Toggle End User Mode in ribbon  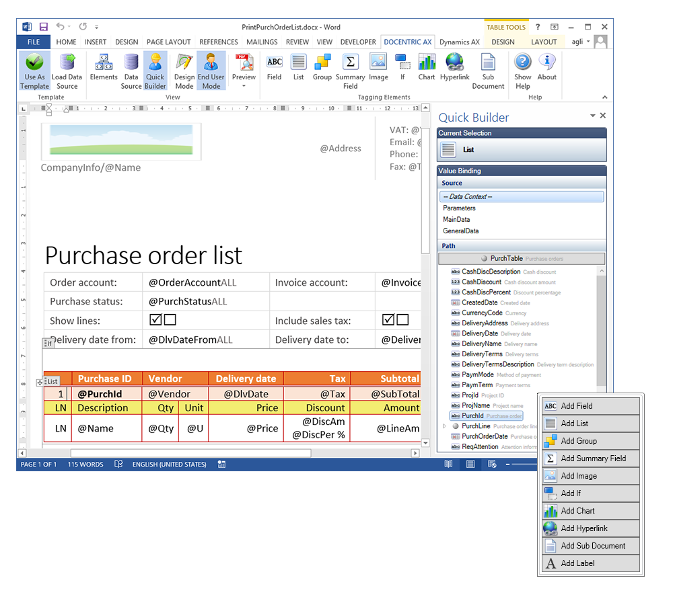(x=211, y=71)
